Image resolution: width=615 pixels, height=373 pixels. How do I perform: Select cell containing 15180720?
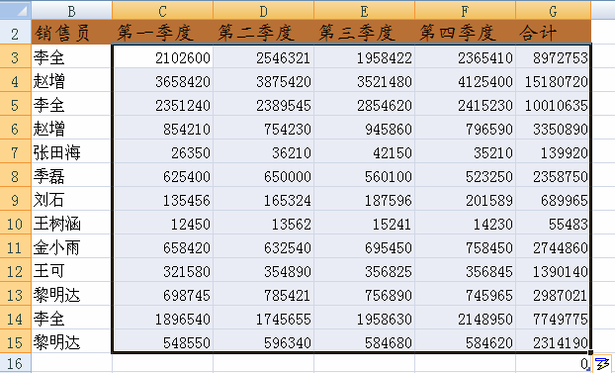click(553, 80)
